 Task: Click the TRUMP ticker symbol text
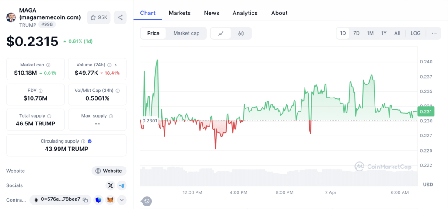pos(28,25)
